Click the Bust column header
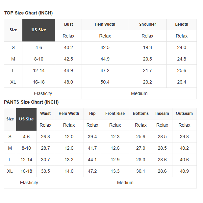Screen dimensions: 203x203 point(68,24)
